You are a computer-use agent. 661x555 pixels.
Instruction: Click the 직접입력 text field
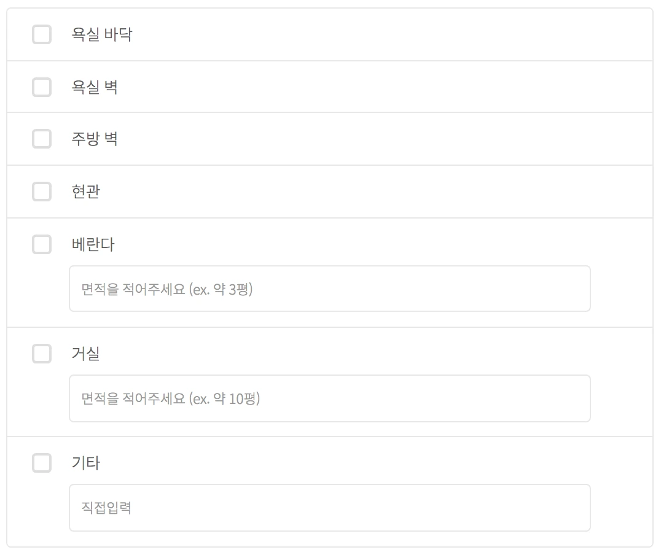click(x=329, y=507)
